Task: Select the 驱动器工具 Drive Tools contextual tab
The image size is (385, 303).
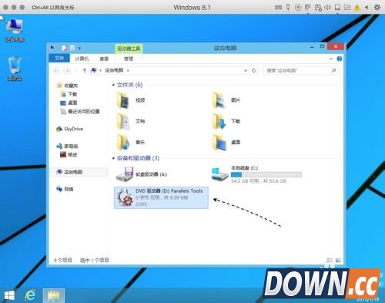Action: point(129,49)
